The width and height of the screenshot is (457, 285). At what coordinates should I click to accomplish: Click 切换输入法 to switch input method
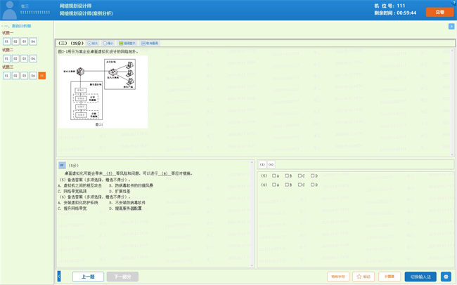[x=420, y=277]
